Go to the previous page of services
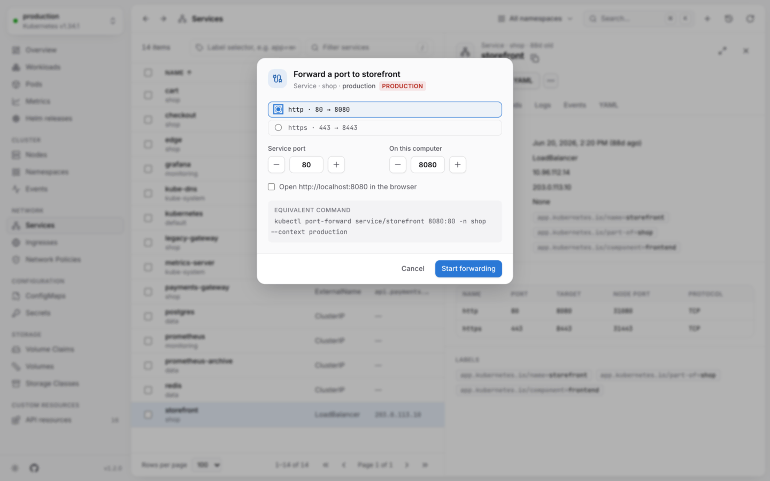Screen dimensions: 770x481 click(x=344, y=465)
